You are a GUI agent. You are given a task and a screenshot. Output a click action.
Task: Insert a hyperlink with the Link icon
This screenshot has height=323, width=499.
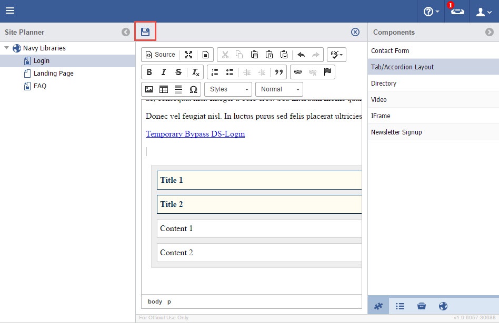(298, 72)
